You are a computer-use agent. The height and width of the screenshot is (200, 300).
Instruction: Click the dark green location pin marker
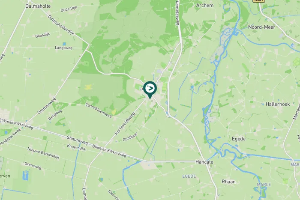pyautogui.click(x=150, y=90)
